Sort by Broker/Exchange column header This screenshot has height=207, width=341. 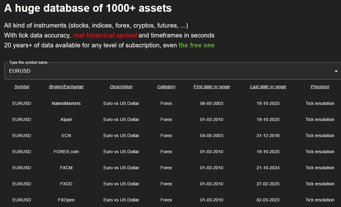(66, 87)
